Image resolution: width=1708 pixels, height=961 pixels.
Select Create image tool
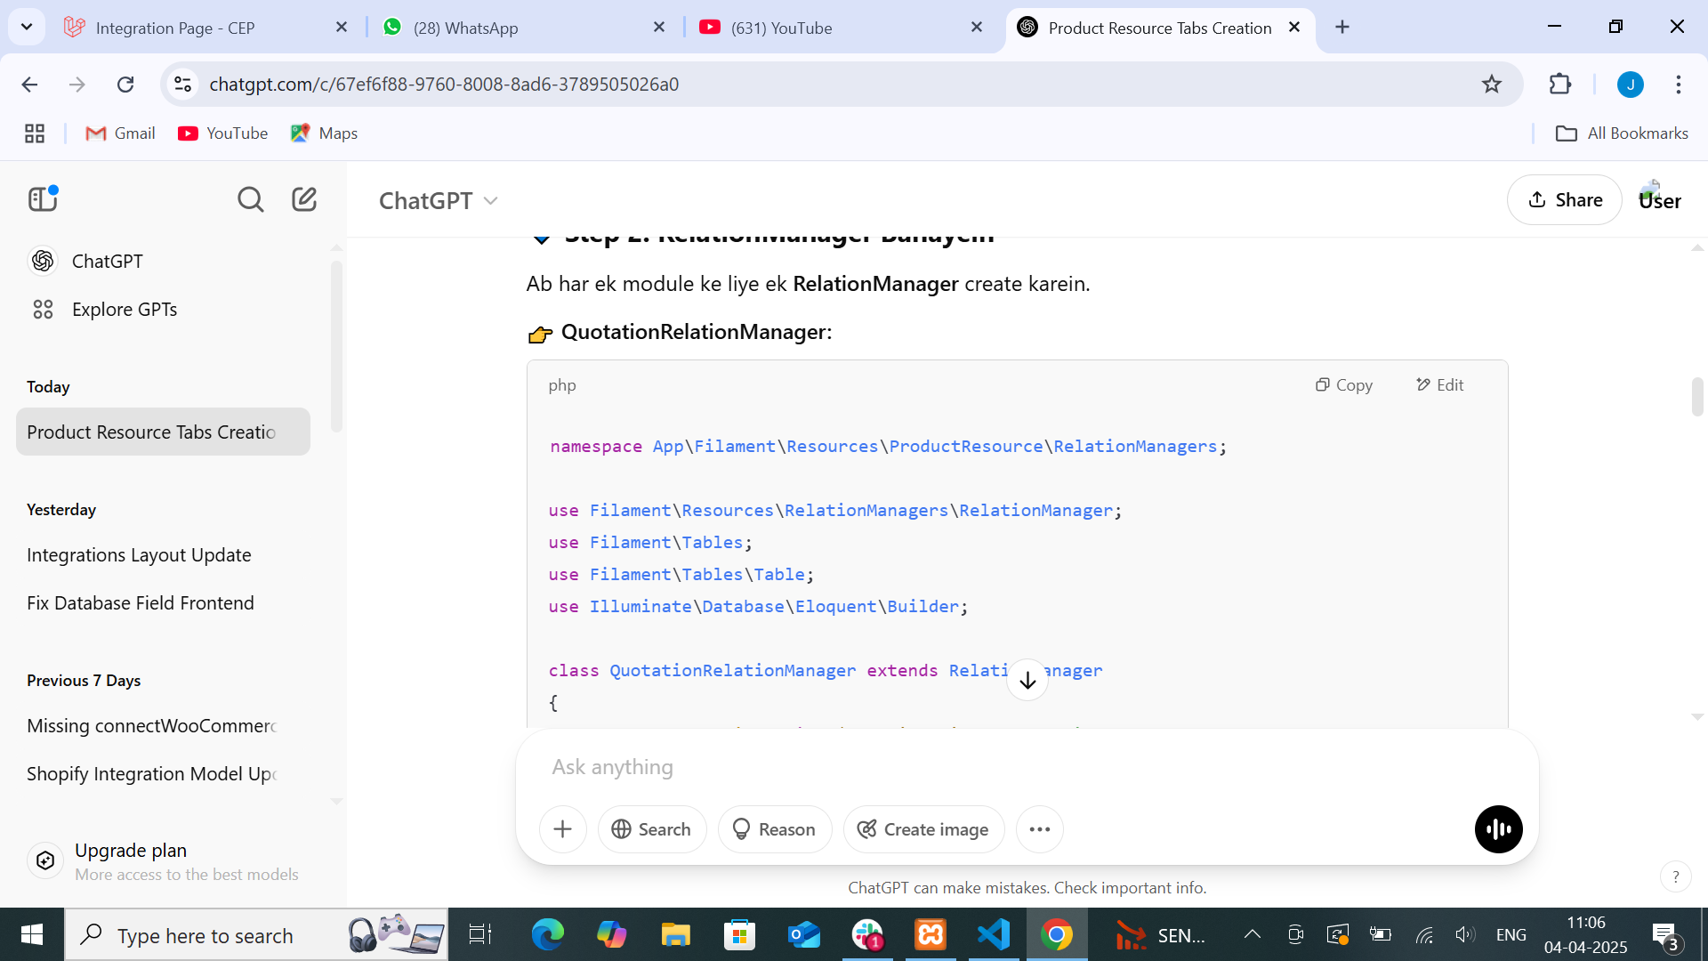[x=923, y=829]
